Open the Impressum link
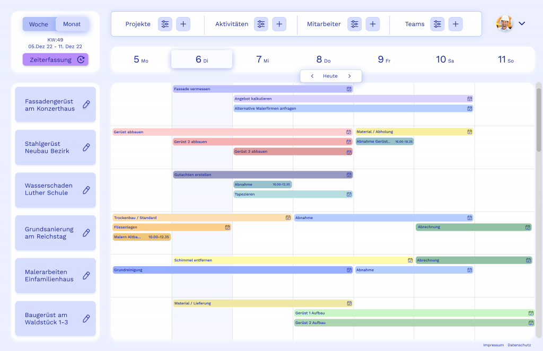The height and width of the screenshot is (351, 543). tap(493, 345)
